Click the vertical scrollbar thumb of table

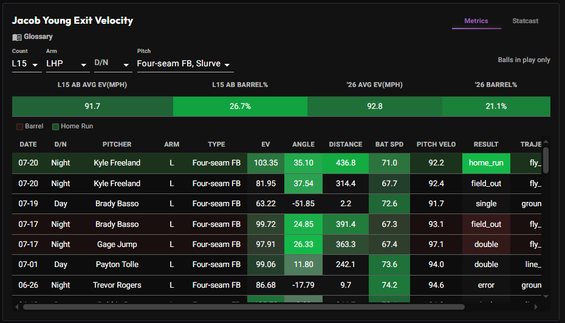point(546,160)
